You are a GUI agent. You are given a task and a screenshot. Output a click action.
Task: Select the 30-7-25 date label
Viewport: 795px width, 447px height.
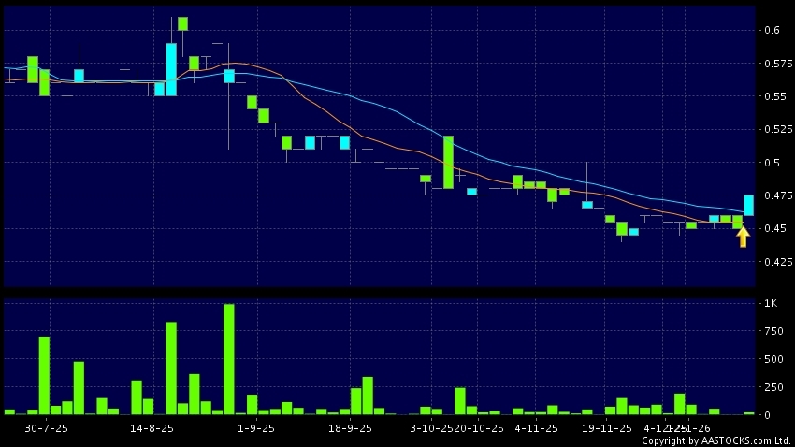43,428
